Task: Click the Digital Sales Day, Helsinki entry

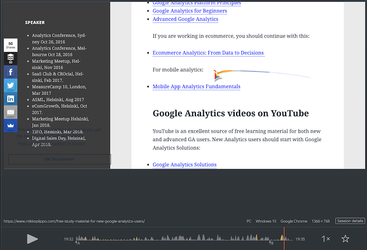Action: pyautogui.click(x=59, y=141)
